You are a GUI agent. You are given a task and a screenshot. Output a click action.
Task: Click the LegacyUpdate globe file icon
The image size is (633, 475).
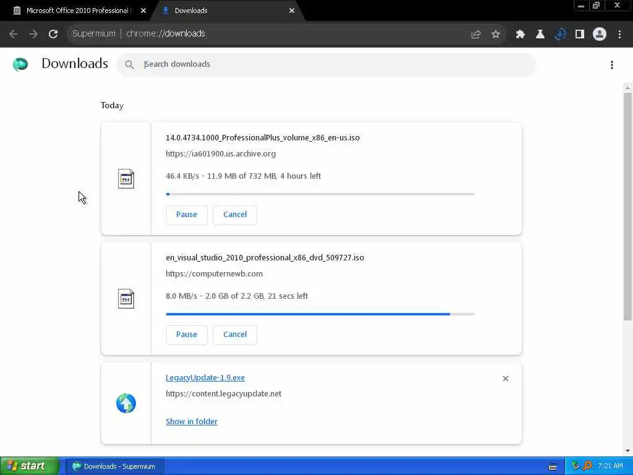126,403
